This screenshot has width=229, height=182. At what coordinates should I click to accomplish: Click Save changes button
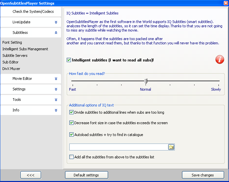tap(203, 175)
